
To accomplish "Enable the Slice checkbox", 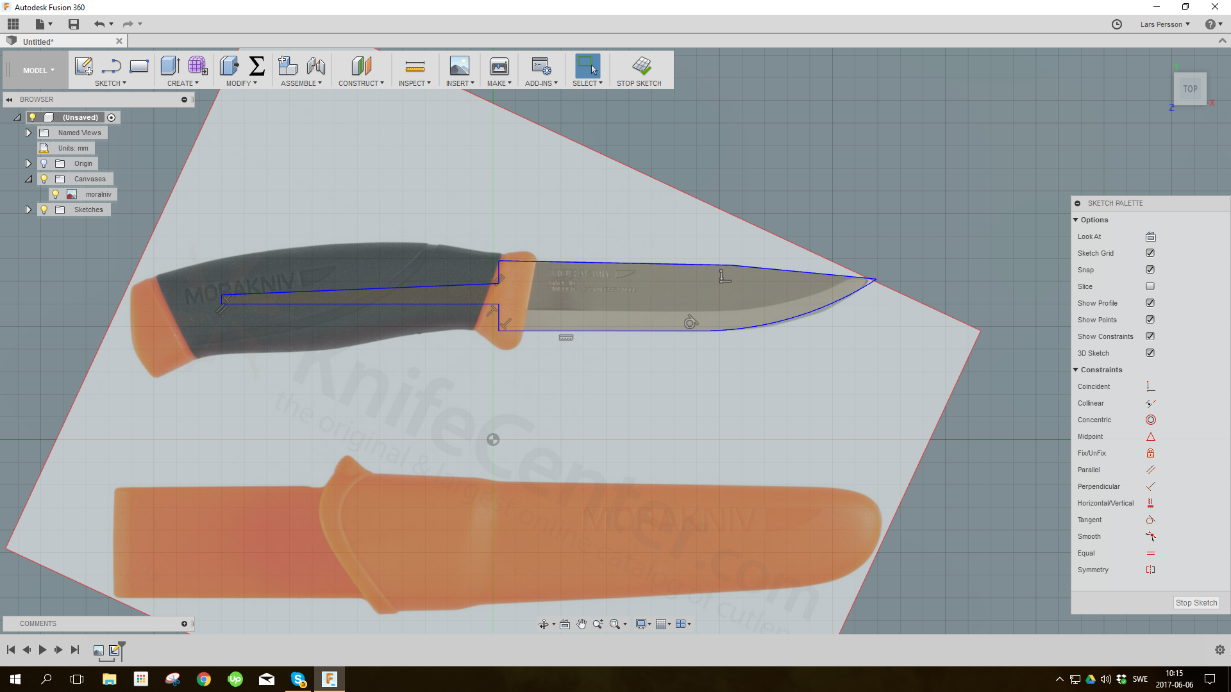I will pos(1150,286).
